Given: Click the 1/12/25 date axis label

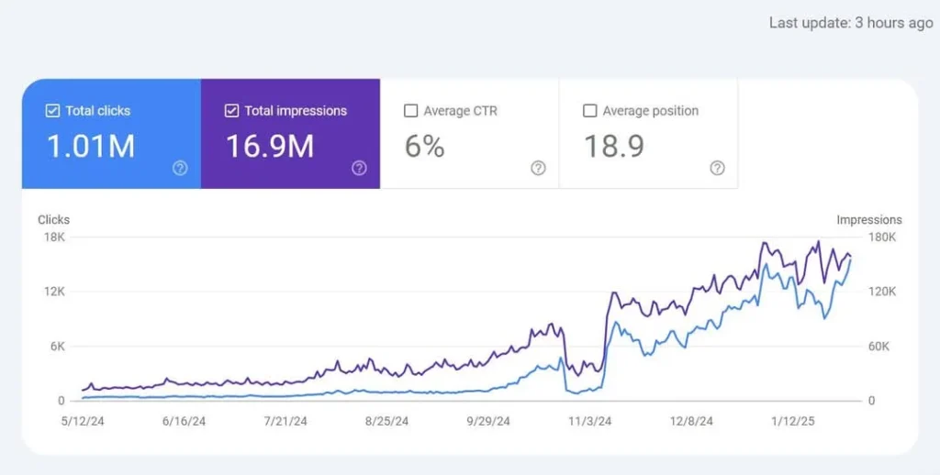Looking at the screenshot, I should tap(791, 422).
